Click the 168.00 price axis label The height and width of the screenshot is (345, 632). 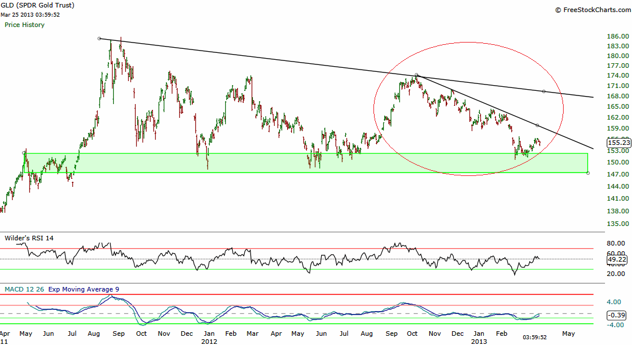point(618,96)
